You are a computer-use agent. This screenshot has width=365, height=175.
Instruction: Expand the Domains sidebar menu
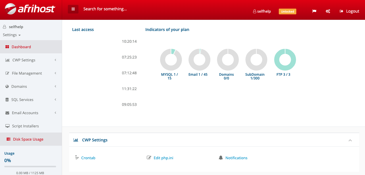(x=31, y=86)
